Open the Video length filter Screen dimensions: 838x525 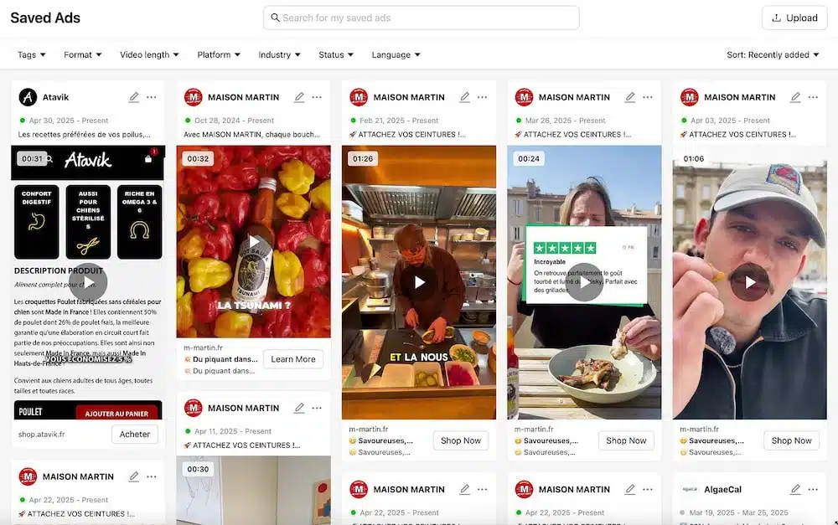tap(150, 54)
